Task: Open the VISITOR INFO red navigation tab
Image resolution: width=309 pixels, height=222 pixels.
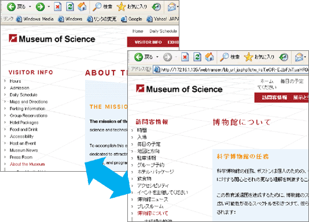Action: point(148,42)
